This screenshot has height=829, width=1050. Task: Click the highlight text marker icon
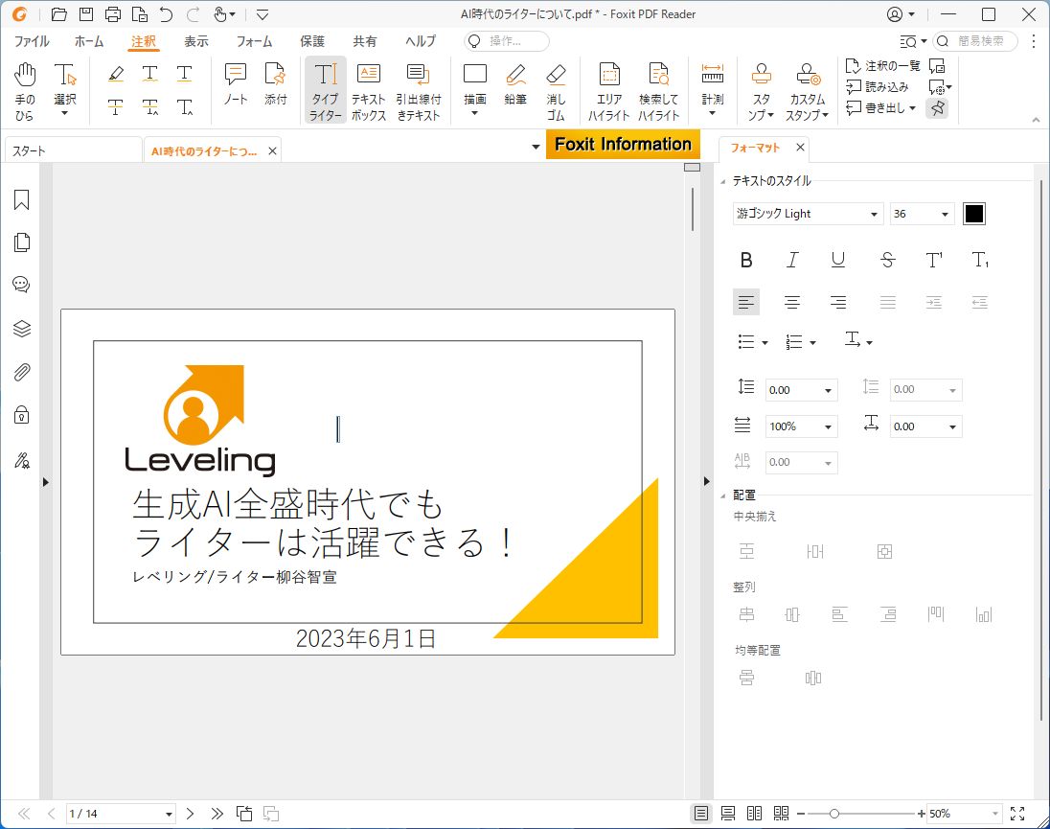coord(115,74)
